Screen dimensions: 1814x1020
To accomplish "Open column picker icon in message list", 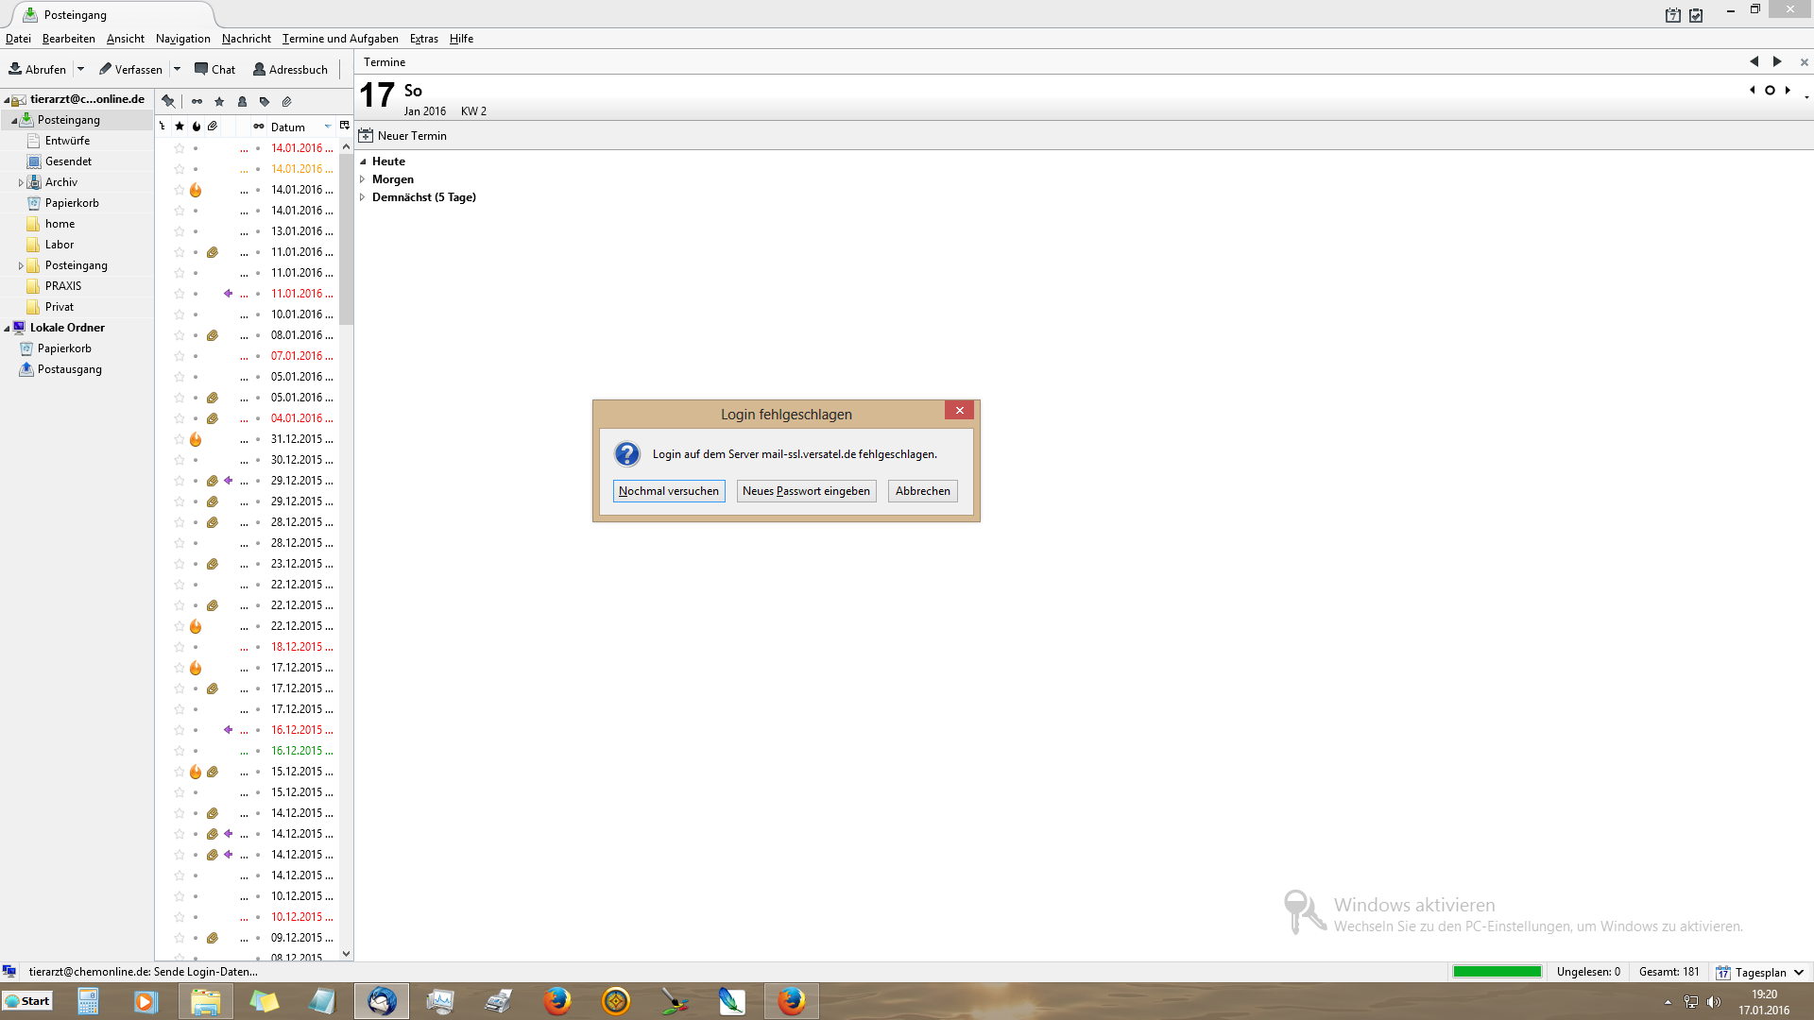I will [345, 126].
